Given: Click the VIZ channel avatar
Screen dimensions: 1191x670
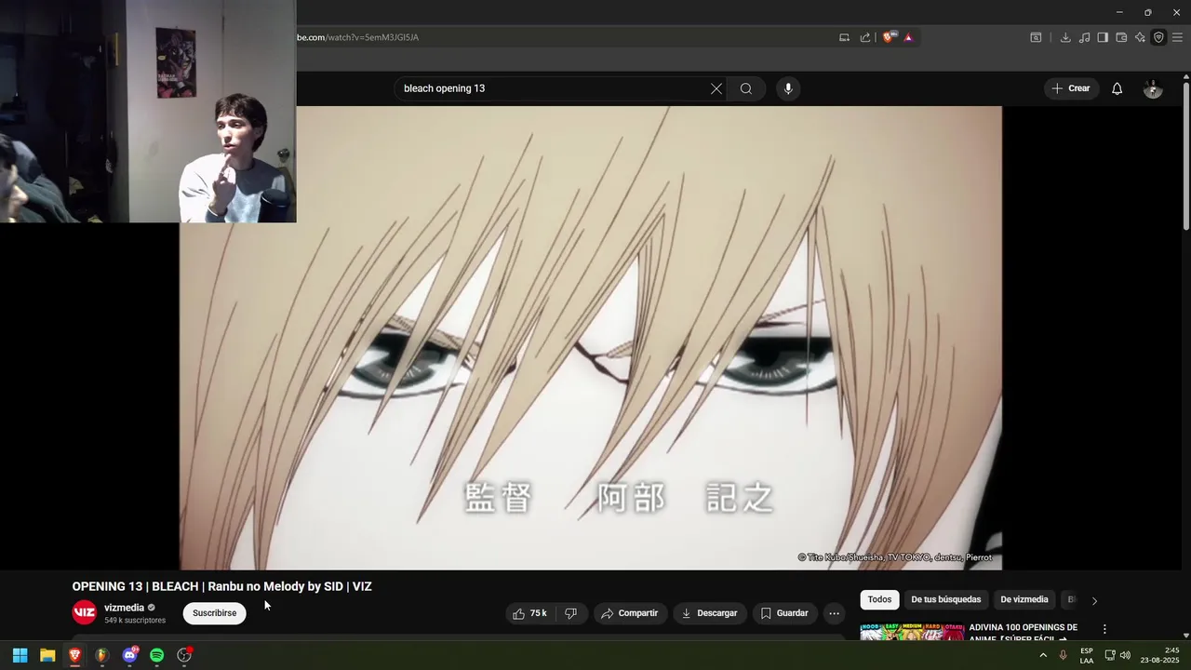Looking at the screenshot, I should click(x=85, y=612).
